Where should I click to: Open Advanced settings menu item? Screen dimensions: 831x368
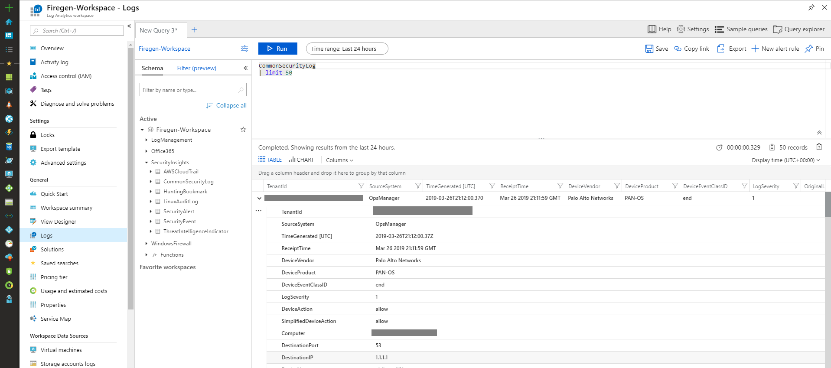(x=63, y=163)
